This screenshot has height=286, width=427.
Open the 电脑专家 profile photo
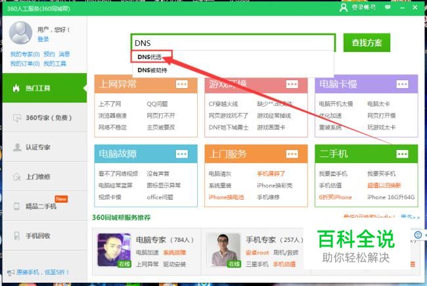pyautogui.click(x=114, y=250)
